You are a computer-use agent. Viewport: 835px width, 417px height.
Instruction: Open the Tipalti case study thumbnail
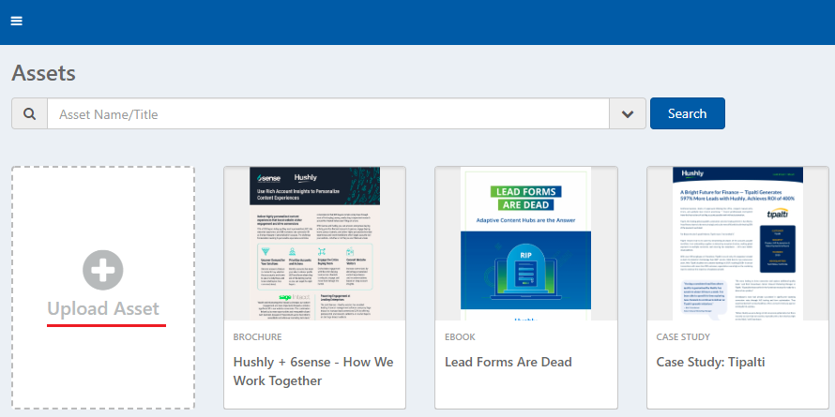tap(737, 244)
